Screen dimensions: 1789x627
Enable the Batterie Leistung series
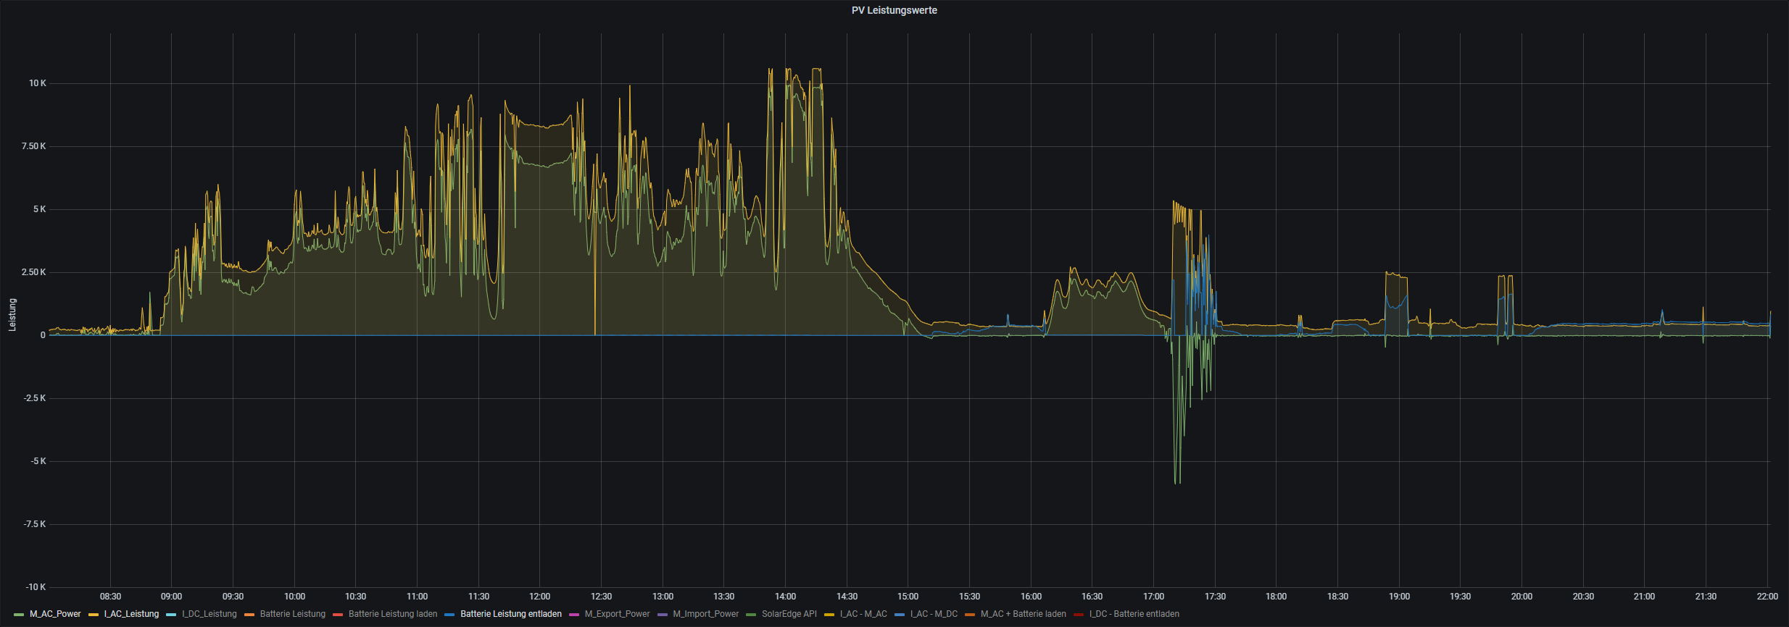click(292, 614)
